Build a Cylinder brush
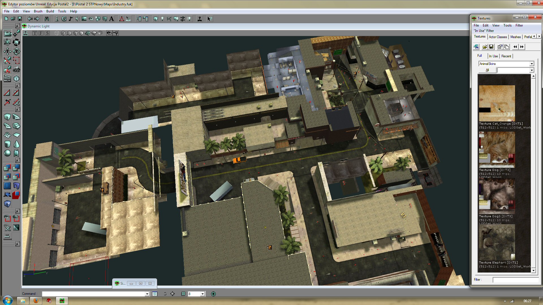The image size is (543, 305). coord(7,144)
